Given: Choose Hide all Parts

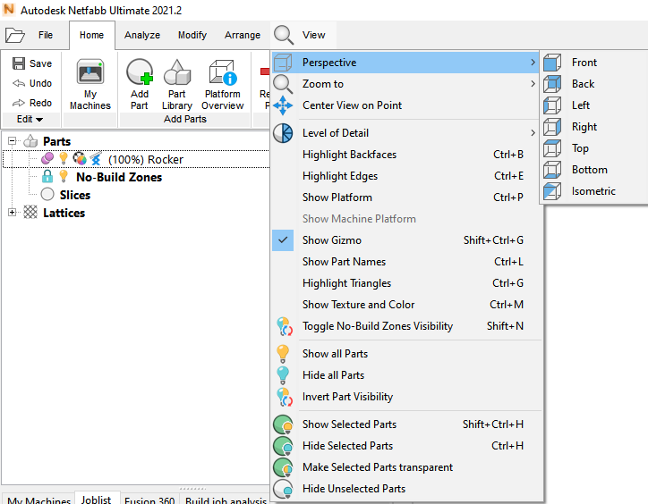Looking at the screenshot, I should pyautogui.click(x=407, y=375).
